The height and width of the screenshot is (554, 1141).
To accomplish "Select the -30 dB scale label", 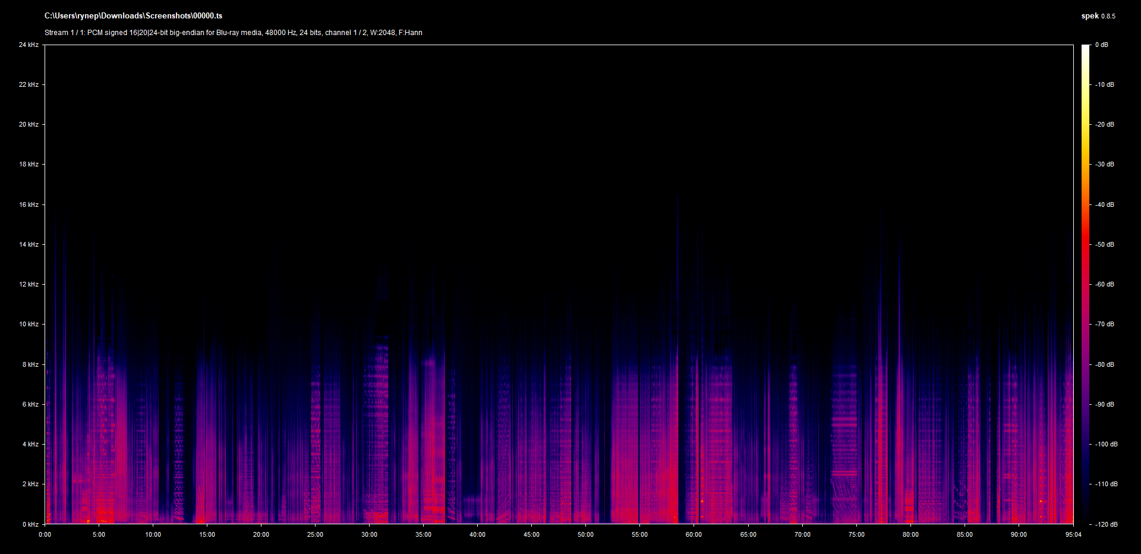I will click(1104, 164).
